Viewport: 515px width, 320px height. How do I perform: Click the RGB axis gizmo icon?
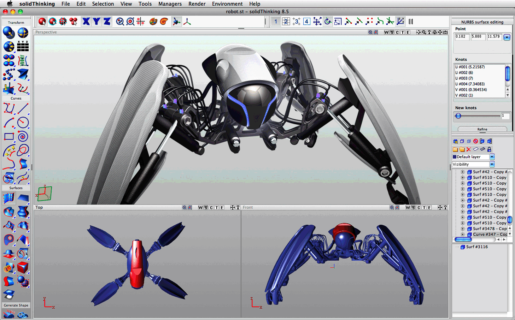(x=187, y=22)
